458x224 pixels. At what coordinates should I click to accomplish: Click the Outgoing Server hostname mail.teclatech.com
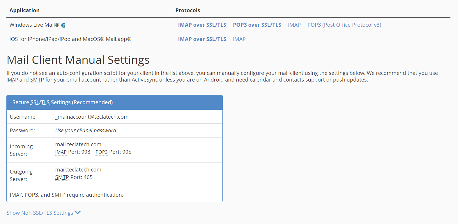pos(78,170)
